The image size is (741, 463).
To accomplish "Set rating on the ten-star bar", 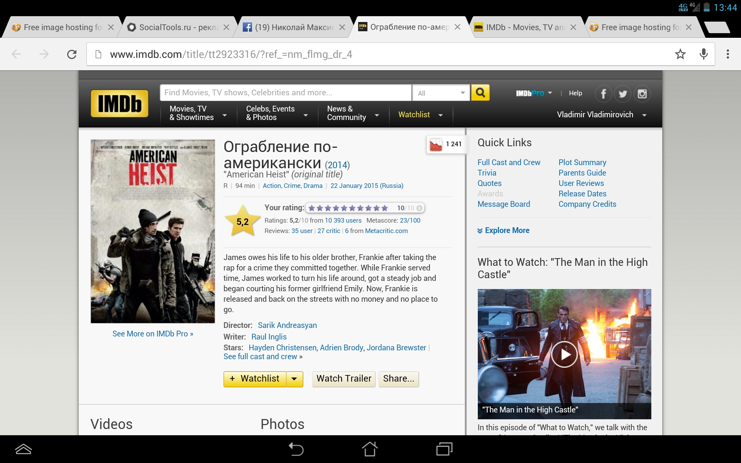I will (x=348, y=208).
